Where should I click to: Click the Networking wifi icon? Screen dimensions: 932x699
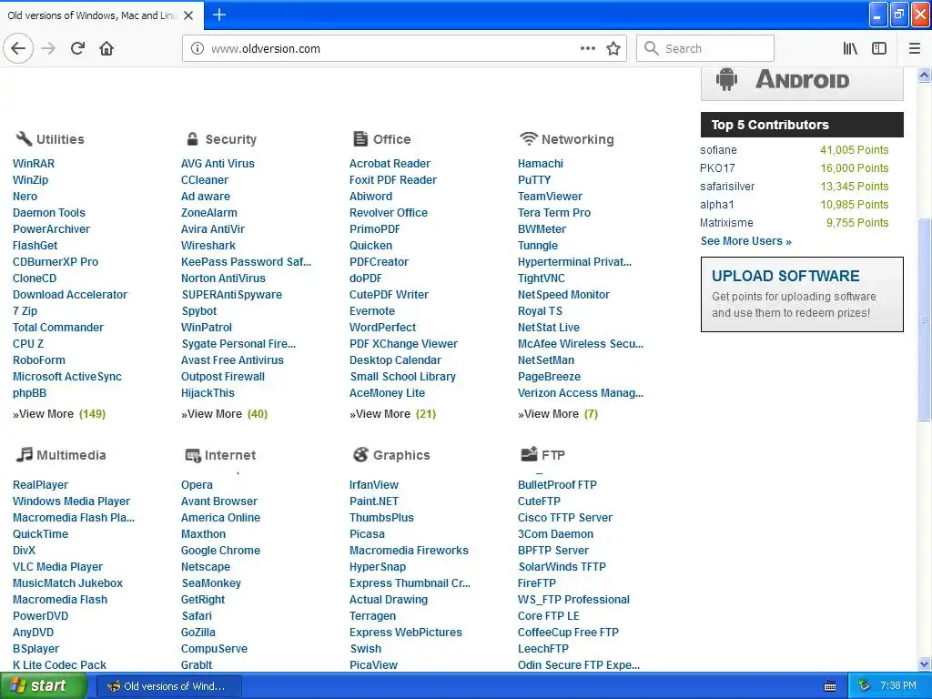click(x=528, y=138)
